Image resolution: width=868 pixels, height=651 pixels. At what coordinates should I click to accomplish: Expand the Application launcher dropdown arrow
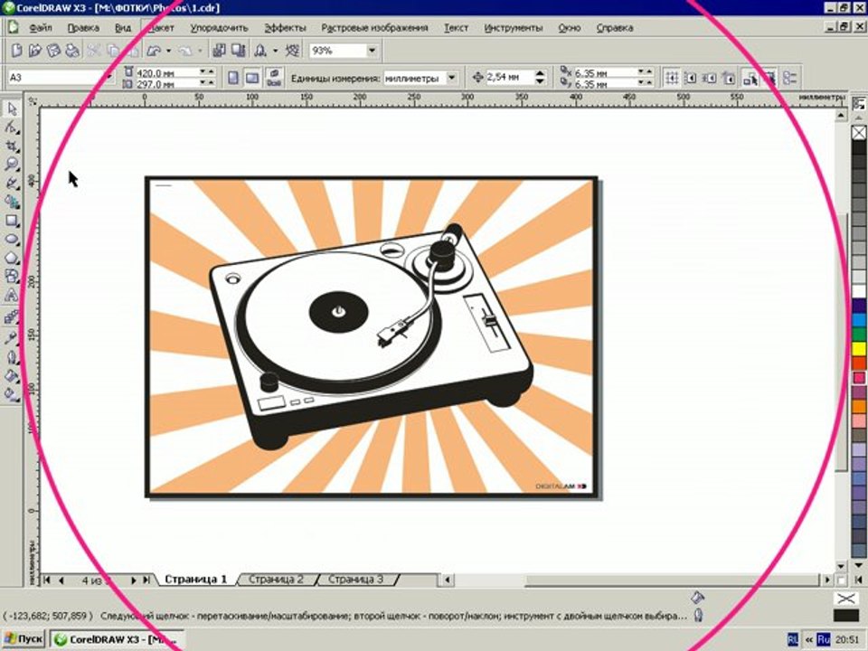[x=275, y=51]
